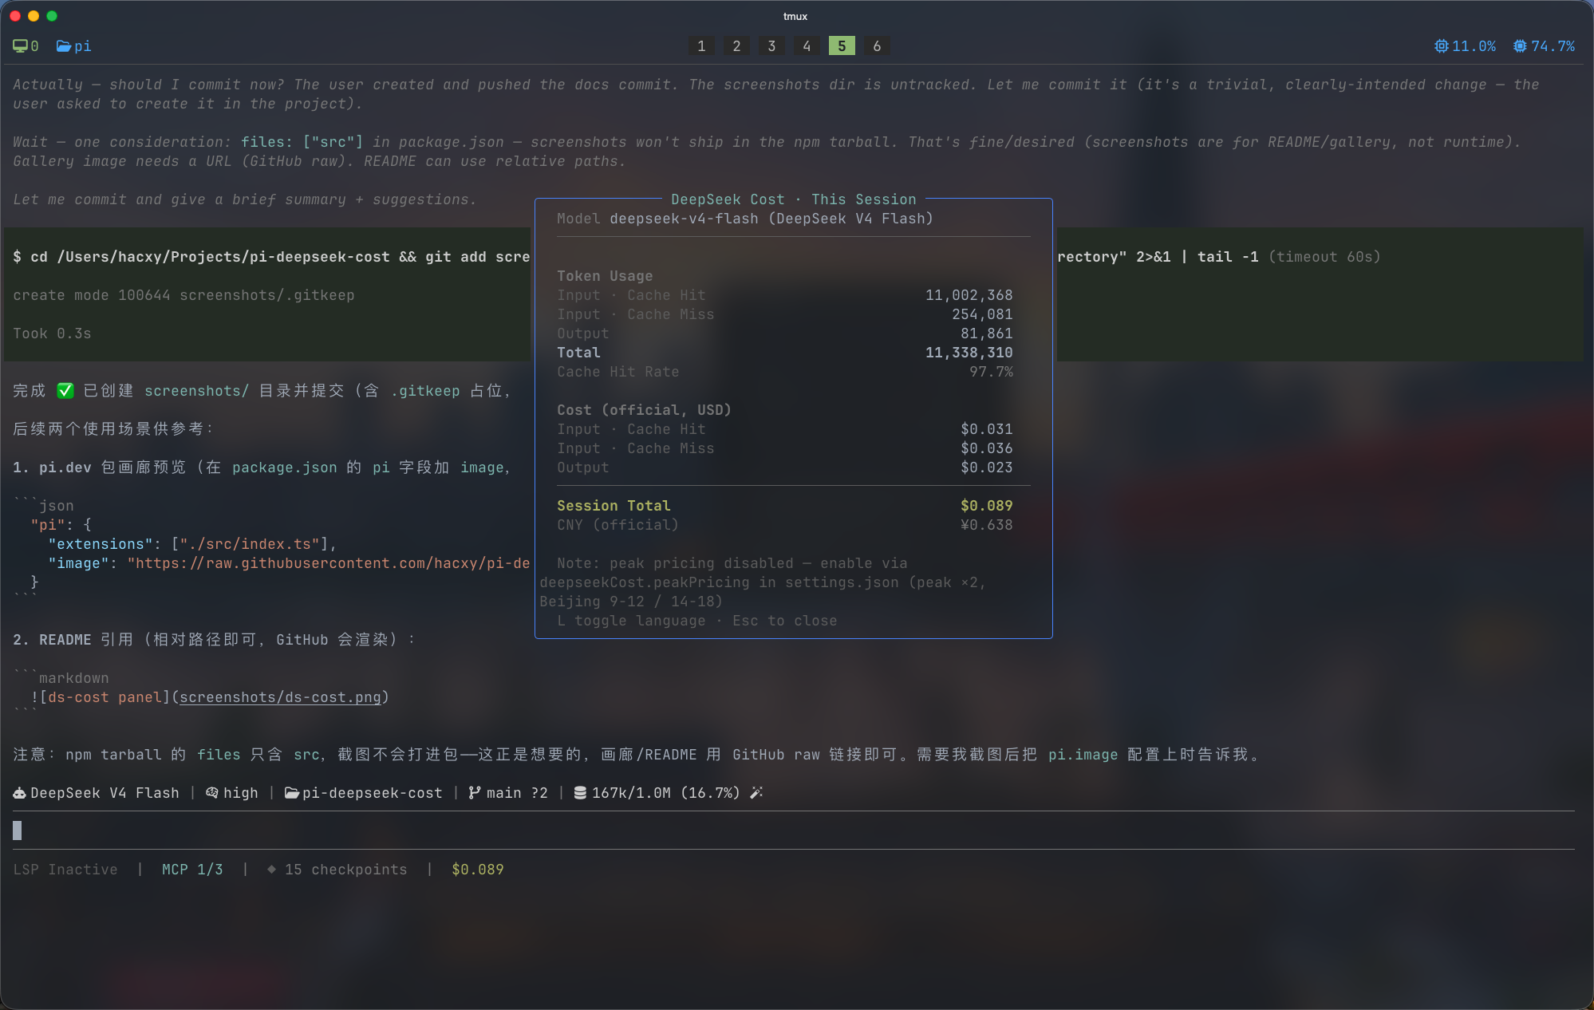Click the cache hit token count 11,002,368

[969, 295]
